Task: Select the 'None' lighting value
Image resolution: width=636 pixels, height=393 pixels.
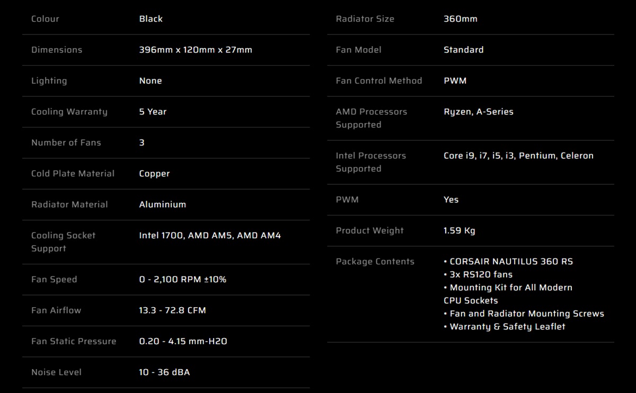Action: pyautogui.click(x=151, y=81)
